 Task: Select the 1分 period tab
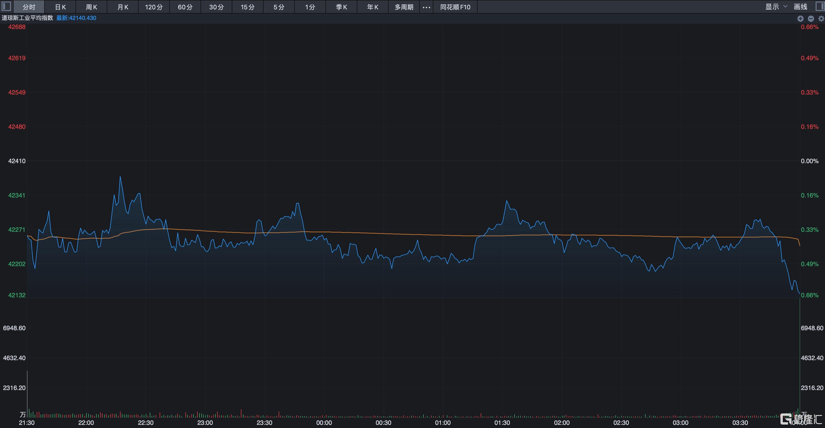pos(310,7)
